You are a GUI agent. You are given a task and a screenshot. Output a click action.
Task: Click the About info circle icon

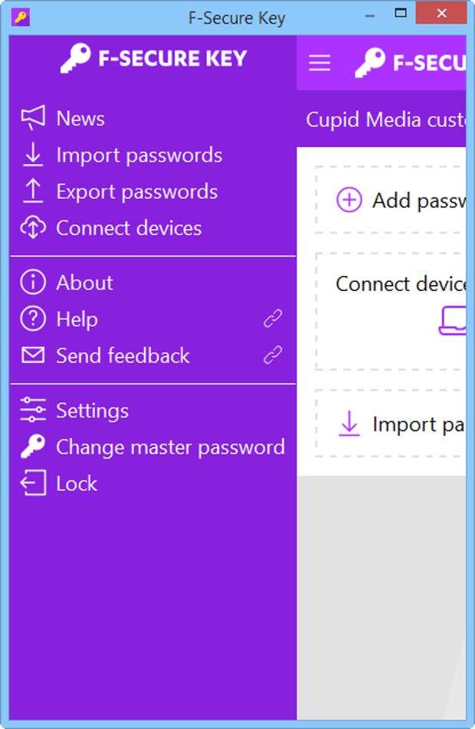[33, 283]
